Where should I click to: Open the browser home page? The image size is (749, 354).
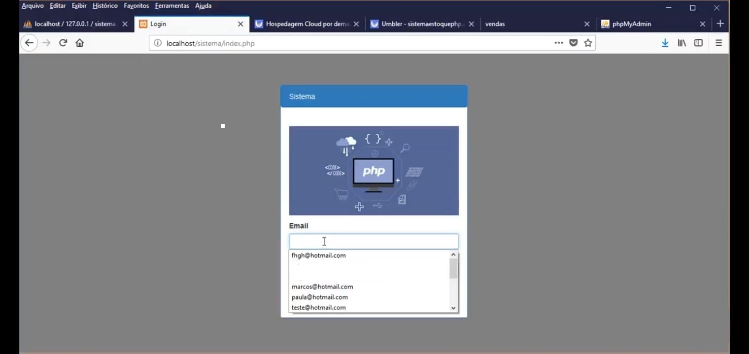pyautogui.click(x=80, y=43)
